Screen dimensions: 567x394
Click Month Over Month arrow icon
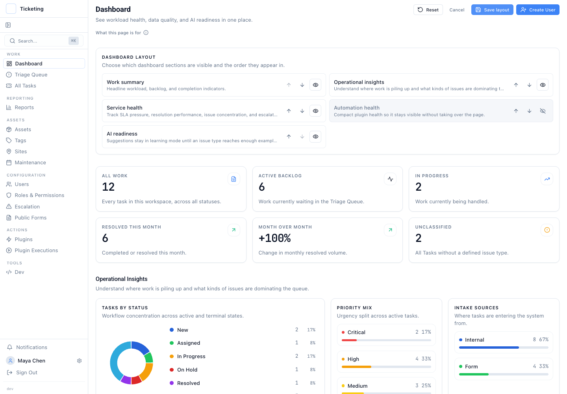390,230
